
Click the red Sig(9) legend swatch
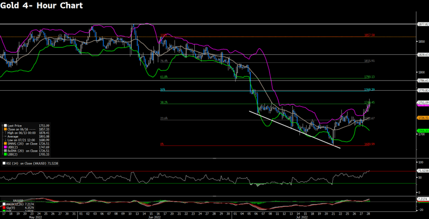[3, 208]
